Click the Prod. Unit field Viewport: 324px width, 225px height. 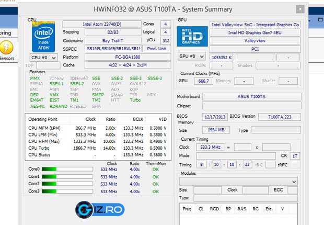[156, 49]
